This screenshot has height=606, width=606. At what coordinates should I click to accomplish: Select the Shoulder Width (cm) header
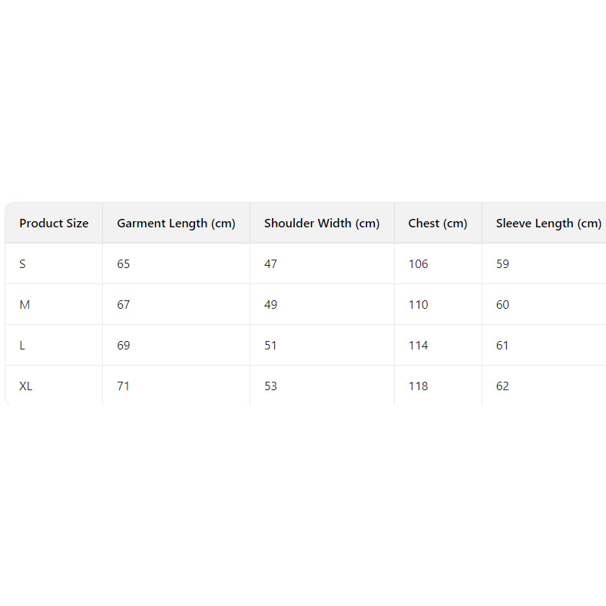322,224
